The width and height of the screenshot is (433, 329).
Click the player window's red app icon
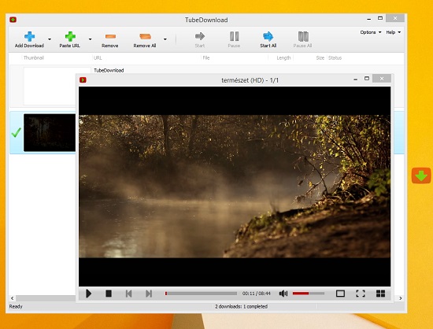click(83, 79)
